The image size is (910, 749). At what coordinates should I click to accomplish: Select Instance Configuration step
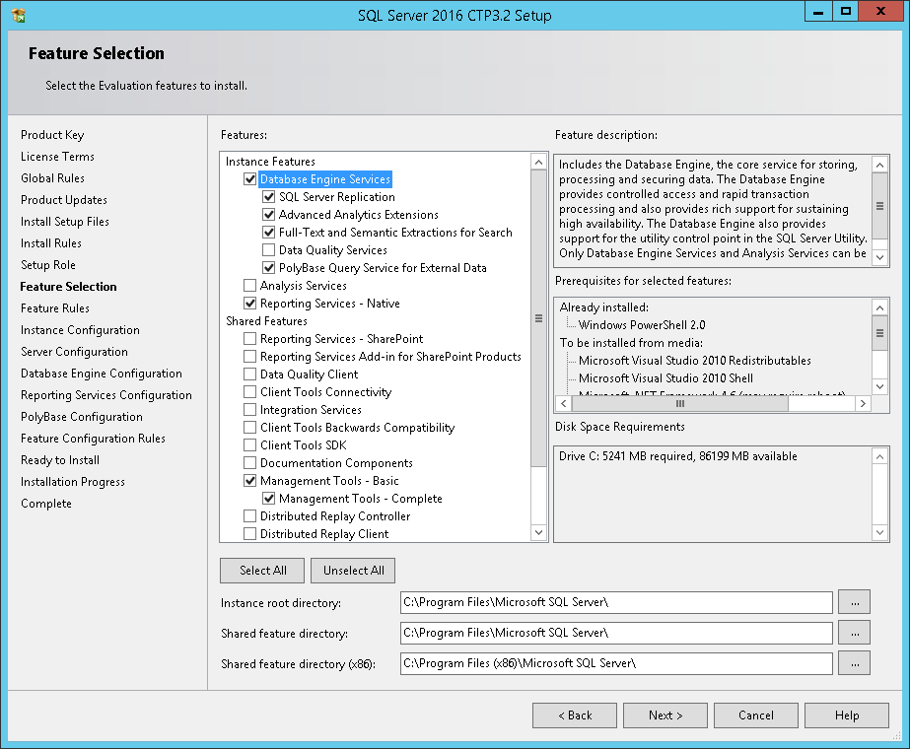click(80, 330)
